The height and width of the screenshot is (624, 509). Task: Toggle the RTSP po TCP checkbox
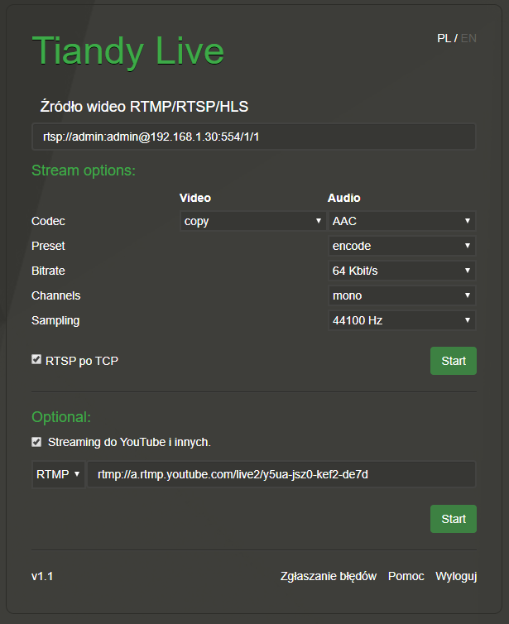36,360
